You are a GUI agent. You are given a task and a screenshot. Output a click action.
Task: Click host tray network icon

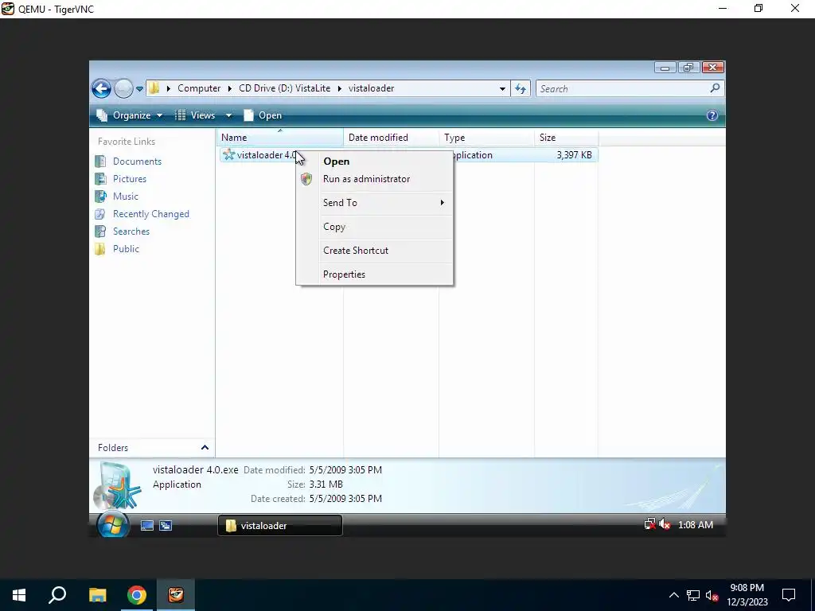[x=693, y=595]
